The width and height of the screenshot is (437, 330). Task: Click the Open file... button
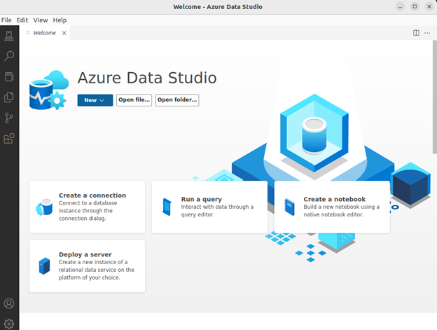coord(134,100)
